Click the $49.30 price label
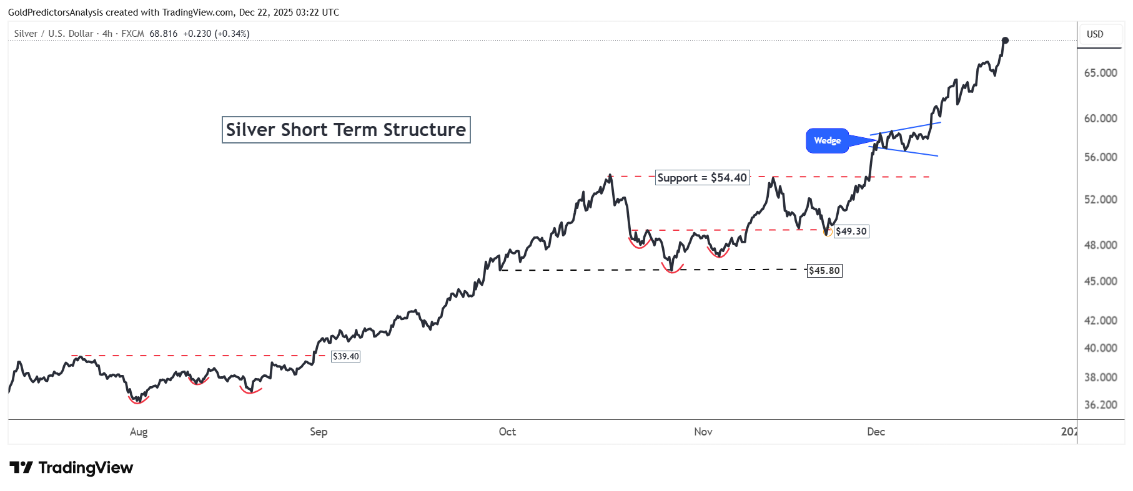Image resolution: width=1133 pixels, height=491 pixels. (851, 231)
